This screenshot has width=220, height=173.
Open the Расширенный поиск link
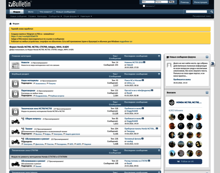pyautogui.click(x=201, y=16)
